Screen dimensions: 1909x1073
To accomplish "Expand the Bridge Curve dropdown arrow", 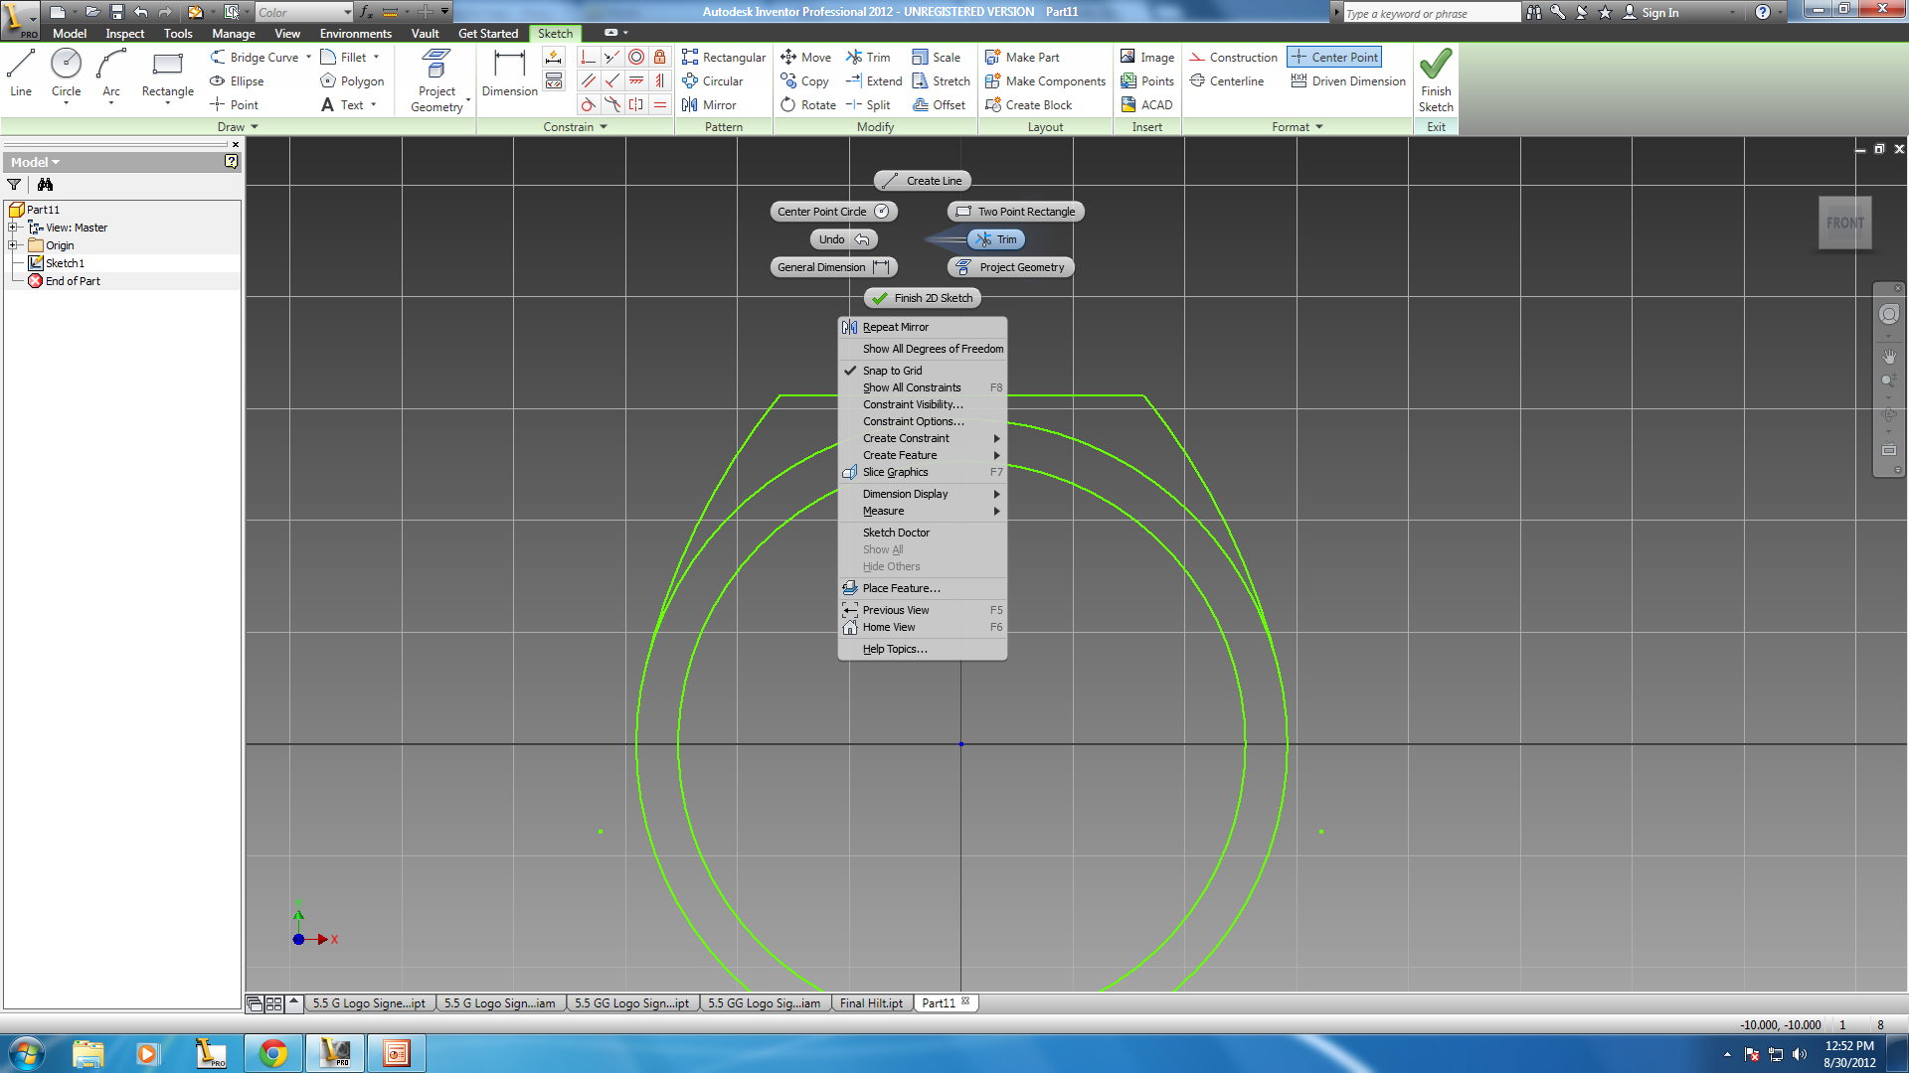I will 308,58.
